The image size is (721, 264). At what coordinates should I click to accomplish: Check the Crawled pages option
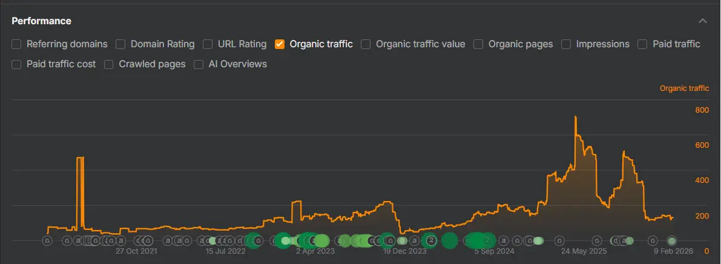(109, 64)
